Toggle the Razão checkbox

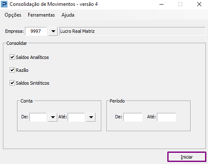pyautogui.click(x=12, y=70)
